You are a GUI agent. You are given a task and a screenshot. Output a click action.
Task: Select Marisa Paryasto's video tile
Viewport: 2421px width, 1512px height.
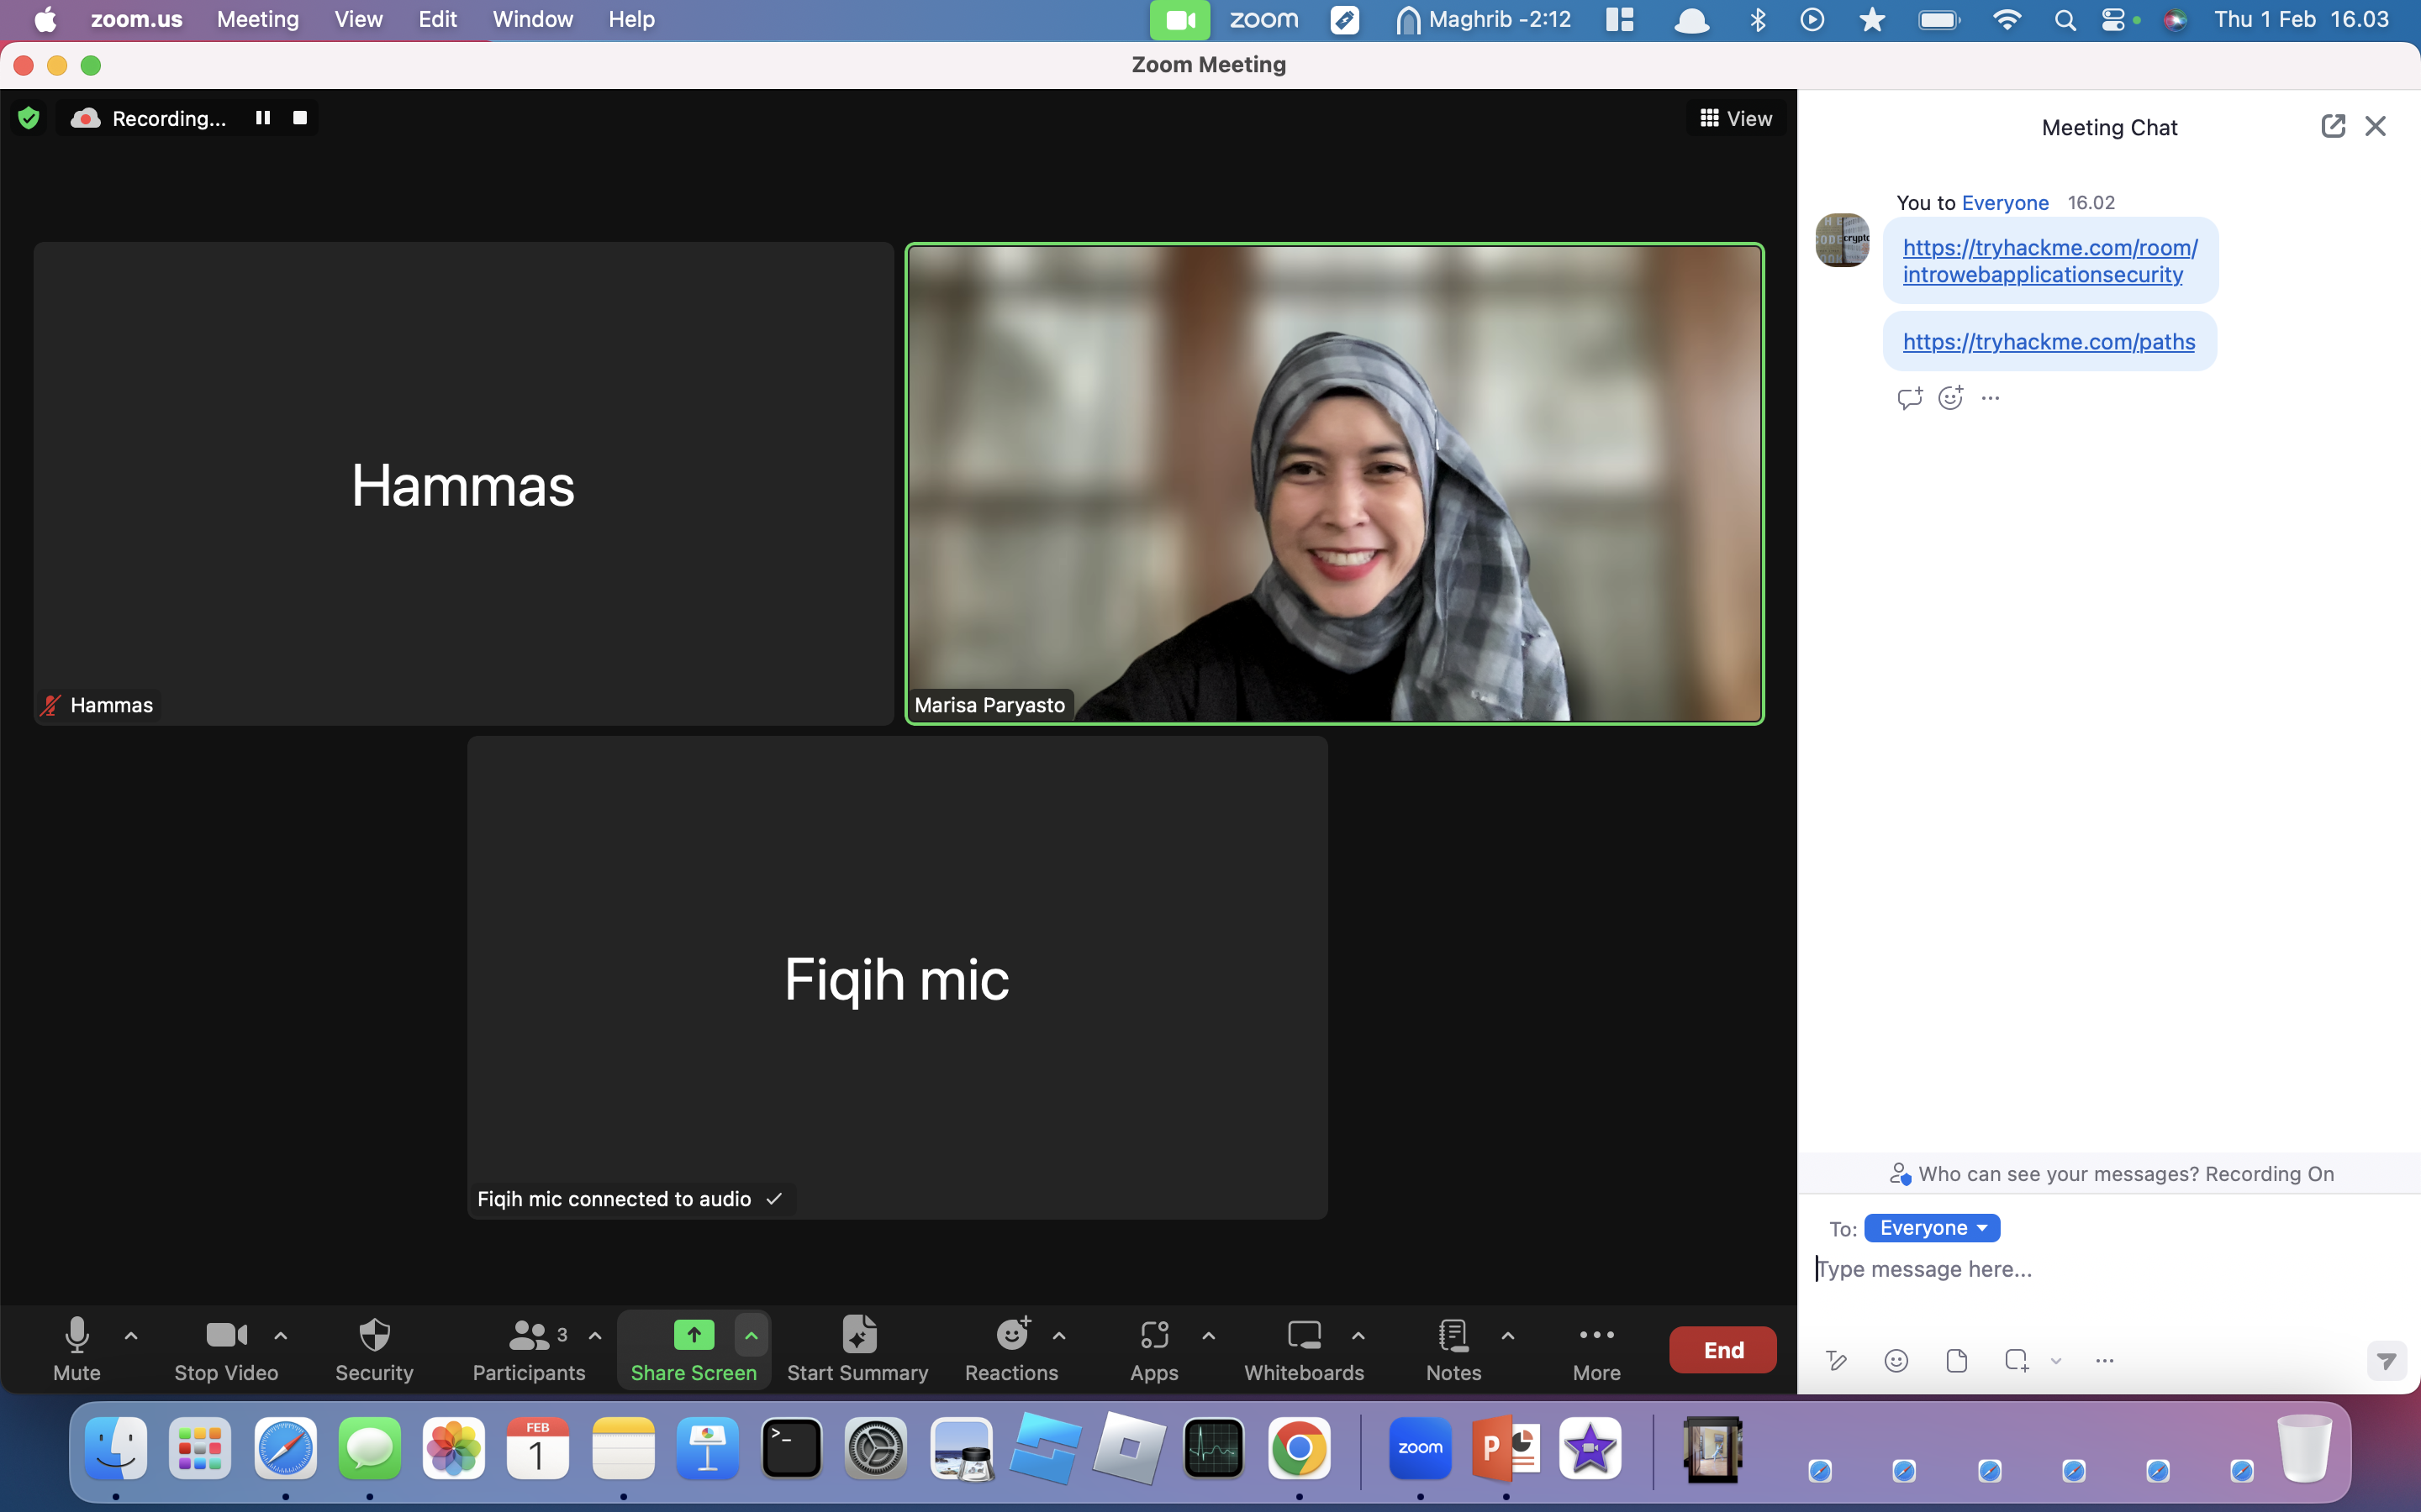pos(1335,484)
